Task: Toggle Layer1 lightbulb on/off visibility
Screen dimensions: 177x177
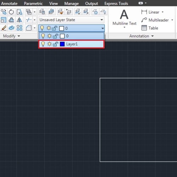Action: tap(43, 44)
